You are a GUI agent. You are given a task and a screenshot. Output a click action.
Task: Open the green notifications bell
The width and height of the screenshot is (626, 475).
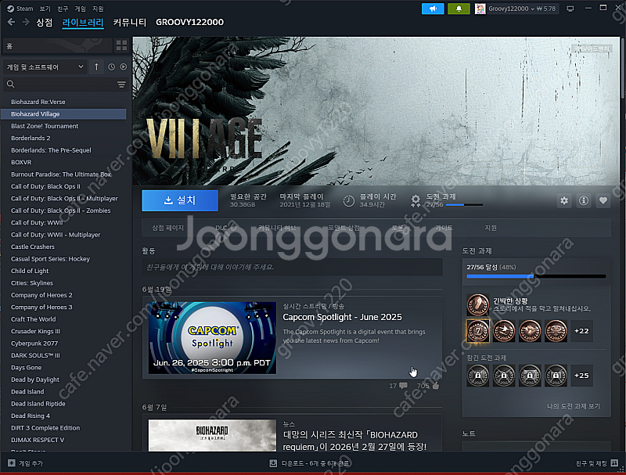tap(459, 9)
